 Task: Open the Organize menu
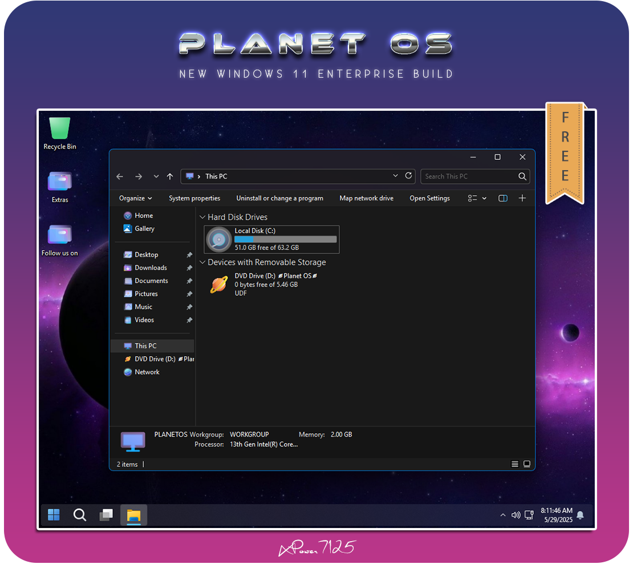tap(136, 198)
